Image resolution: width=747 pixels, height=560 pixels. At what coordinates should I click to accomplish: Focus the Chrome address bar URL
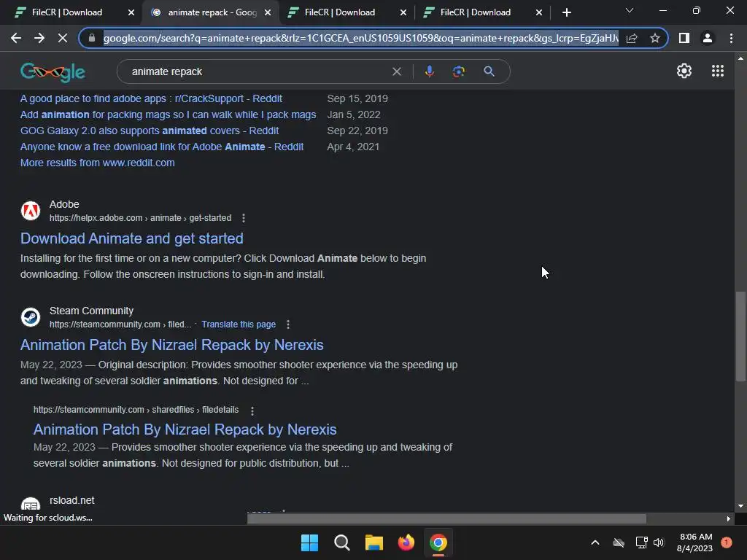360,38
